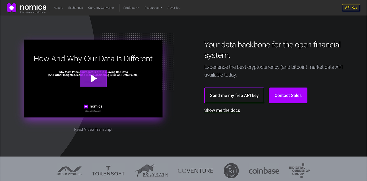Play the video with the purple play button

[93, 79]
